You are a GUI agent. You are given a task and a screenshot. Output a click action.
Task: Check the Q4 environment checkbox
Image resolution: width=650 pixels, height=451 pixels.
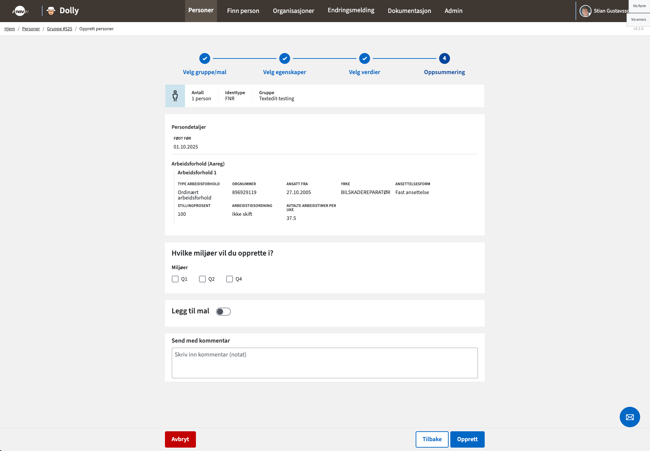click(230, 279)
